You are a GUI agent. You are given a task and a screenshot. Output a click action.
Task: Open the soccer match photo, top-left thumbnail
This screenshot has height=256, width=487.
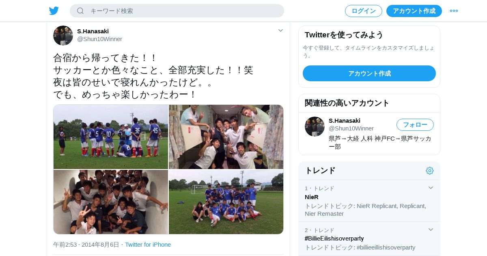(x=111, y=137)
